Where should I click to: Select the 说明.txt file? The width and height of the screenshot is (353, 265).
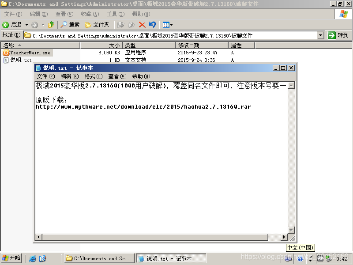click(21, 60)
